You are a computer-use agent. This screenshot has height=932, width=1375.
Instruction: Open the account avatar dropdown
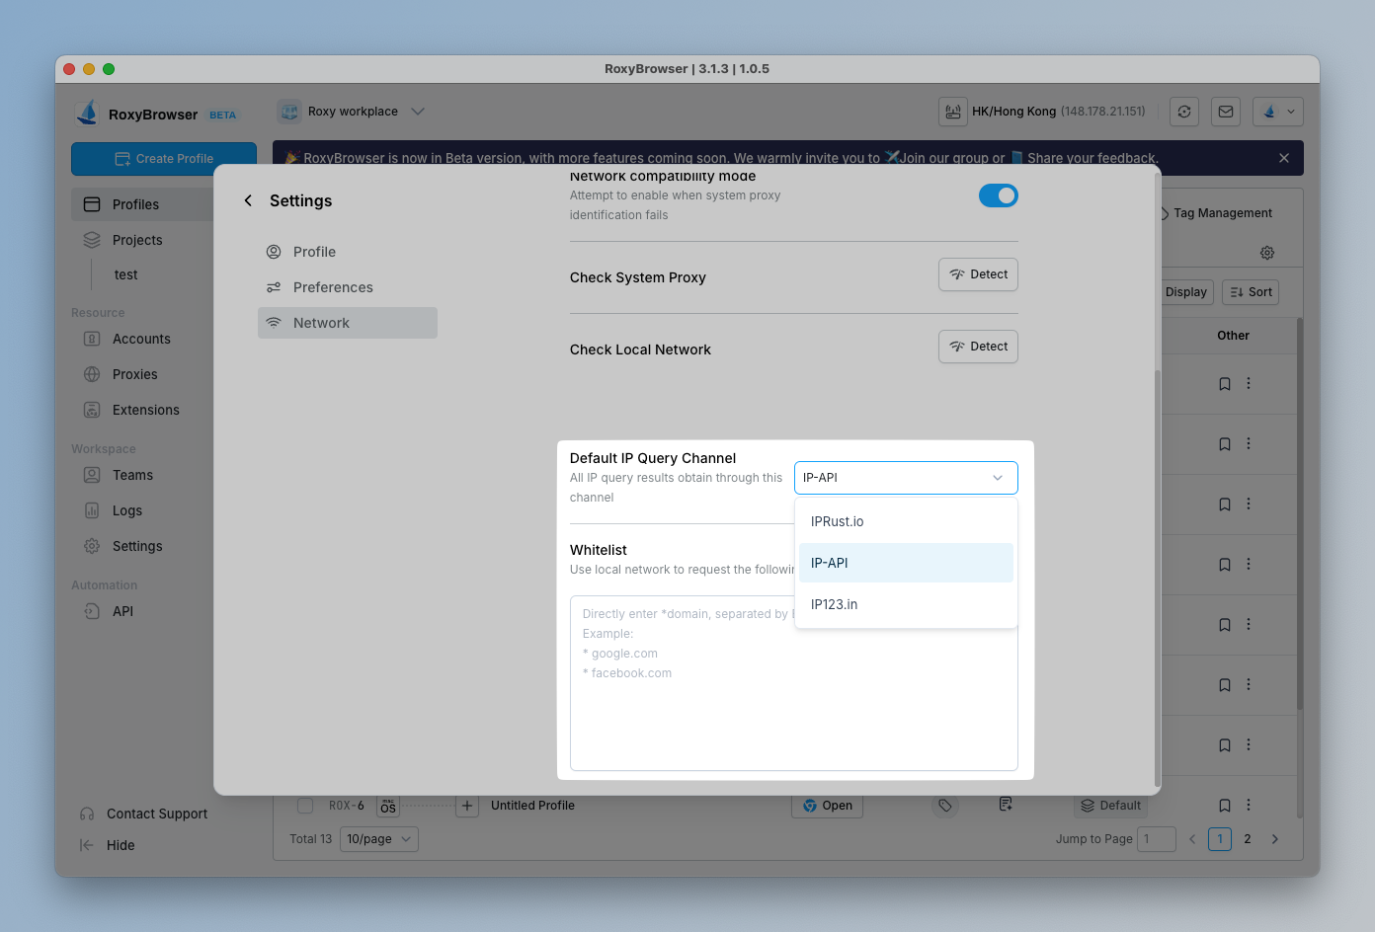pos(1278,112)
